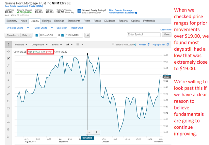The image size is (209, 145).
Task: Switch to the News tab
Action: (24, 21)
